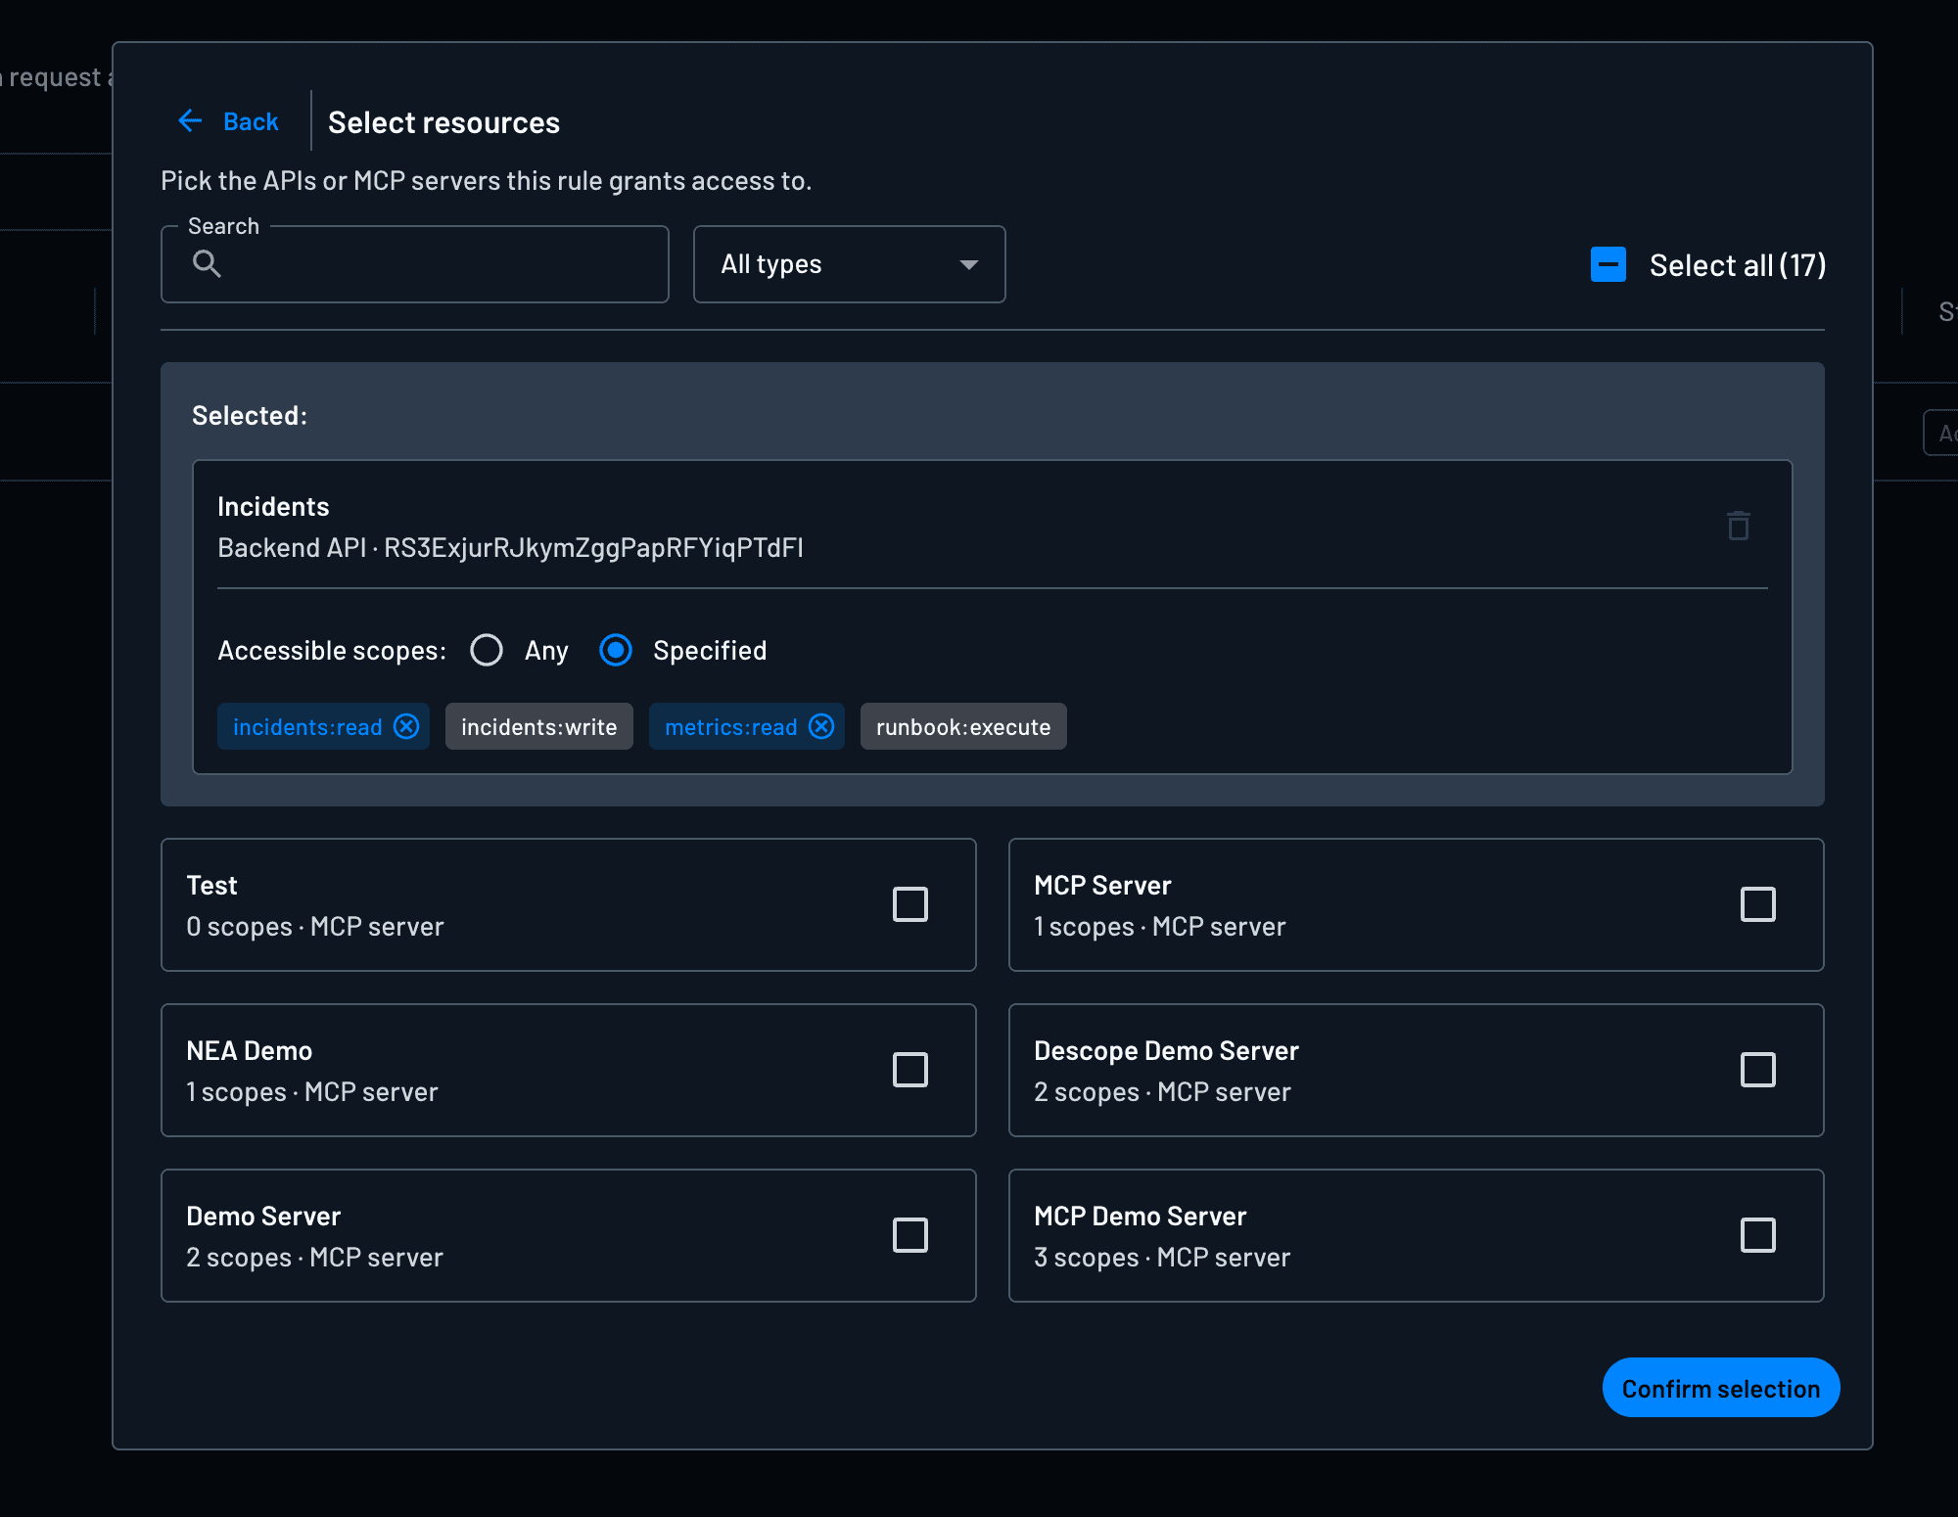Click the '3 scopes · MCP server' text
The height and width of the screenshot is (1517, 1958).
(x=1162, y=1258)
